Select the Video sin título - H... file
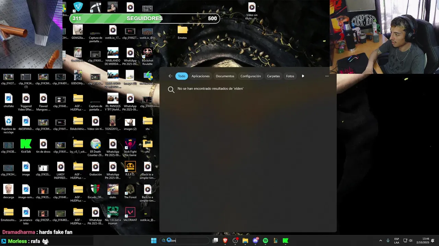 252,11
